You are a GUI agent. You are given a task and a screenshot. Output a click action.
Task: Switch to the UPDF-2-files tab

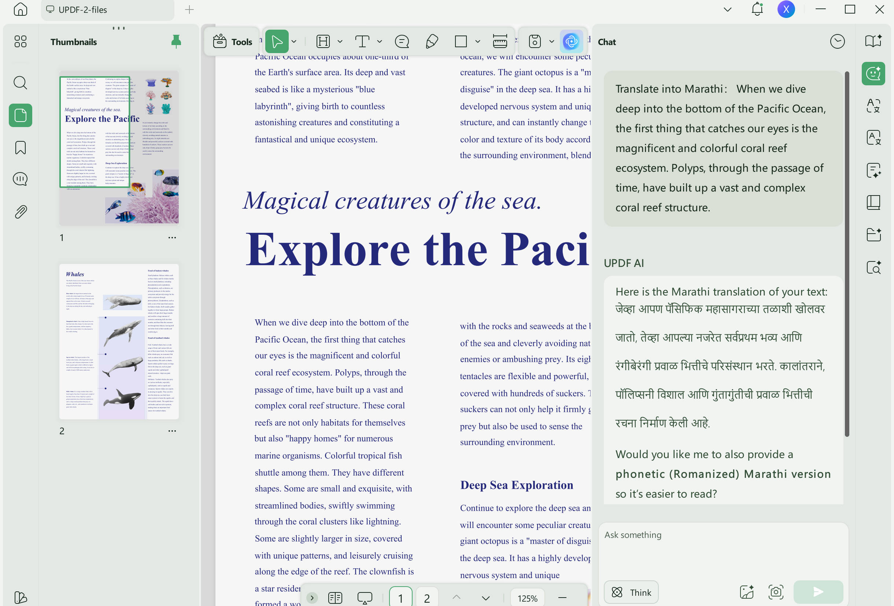pyautogui.click(x=108, y=10)
